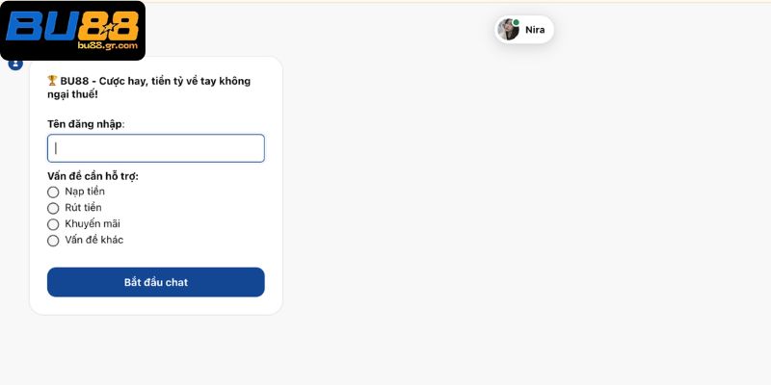
Task: Select the "Vấn đề khác" radio circle
Action: click(x=53, y=241)
